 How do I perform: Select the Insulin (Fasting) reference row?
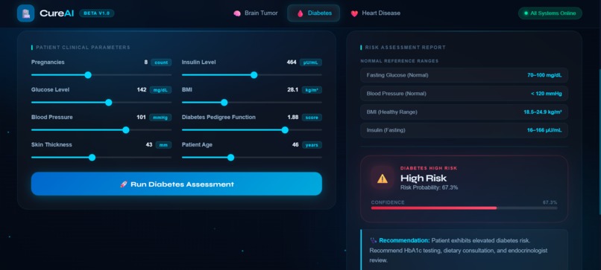point(464,130)
